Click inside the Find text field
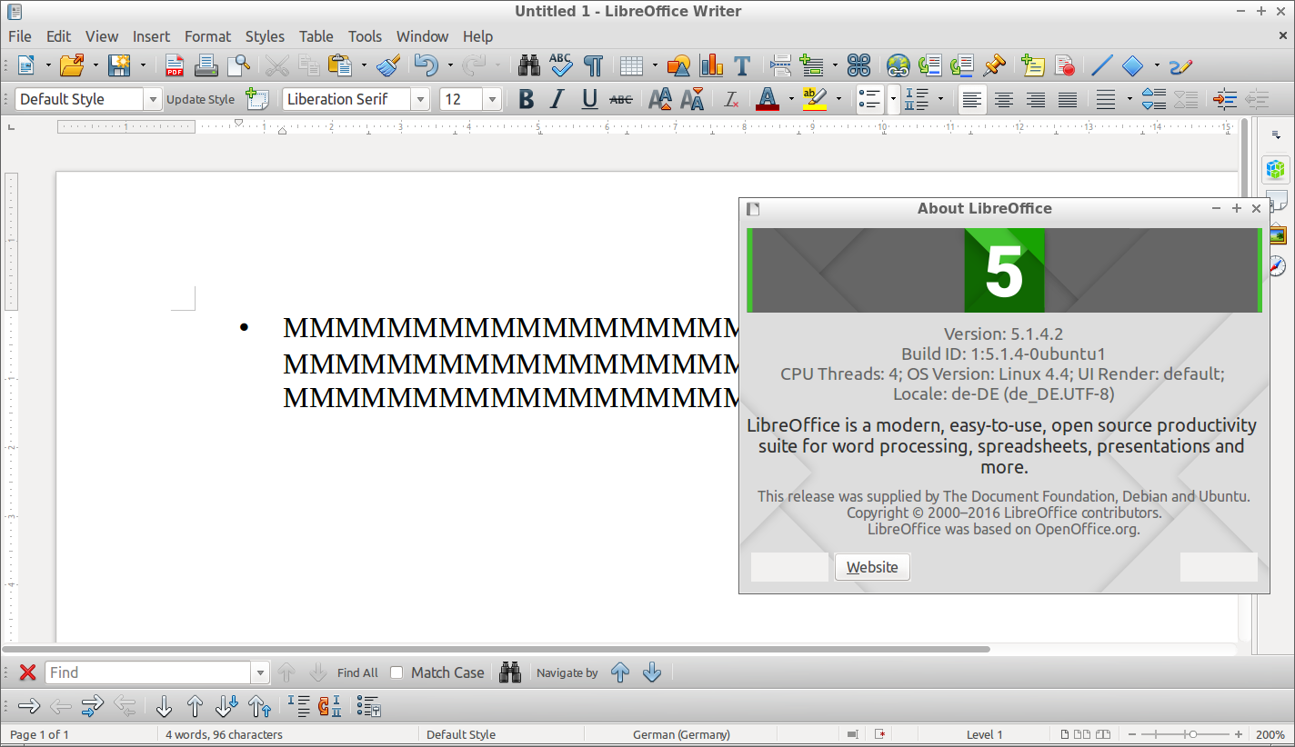The width and height of the screenshot is (1295, 747). pos(148,672)
